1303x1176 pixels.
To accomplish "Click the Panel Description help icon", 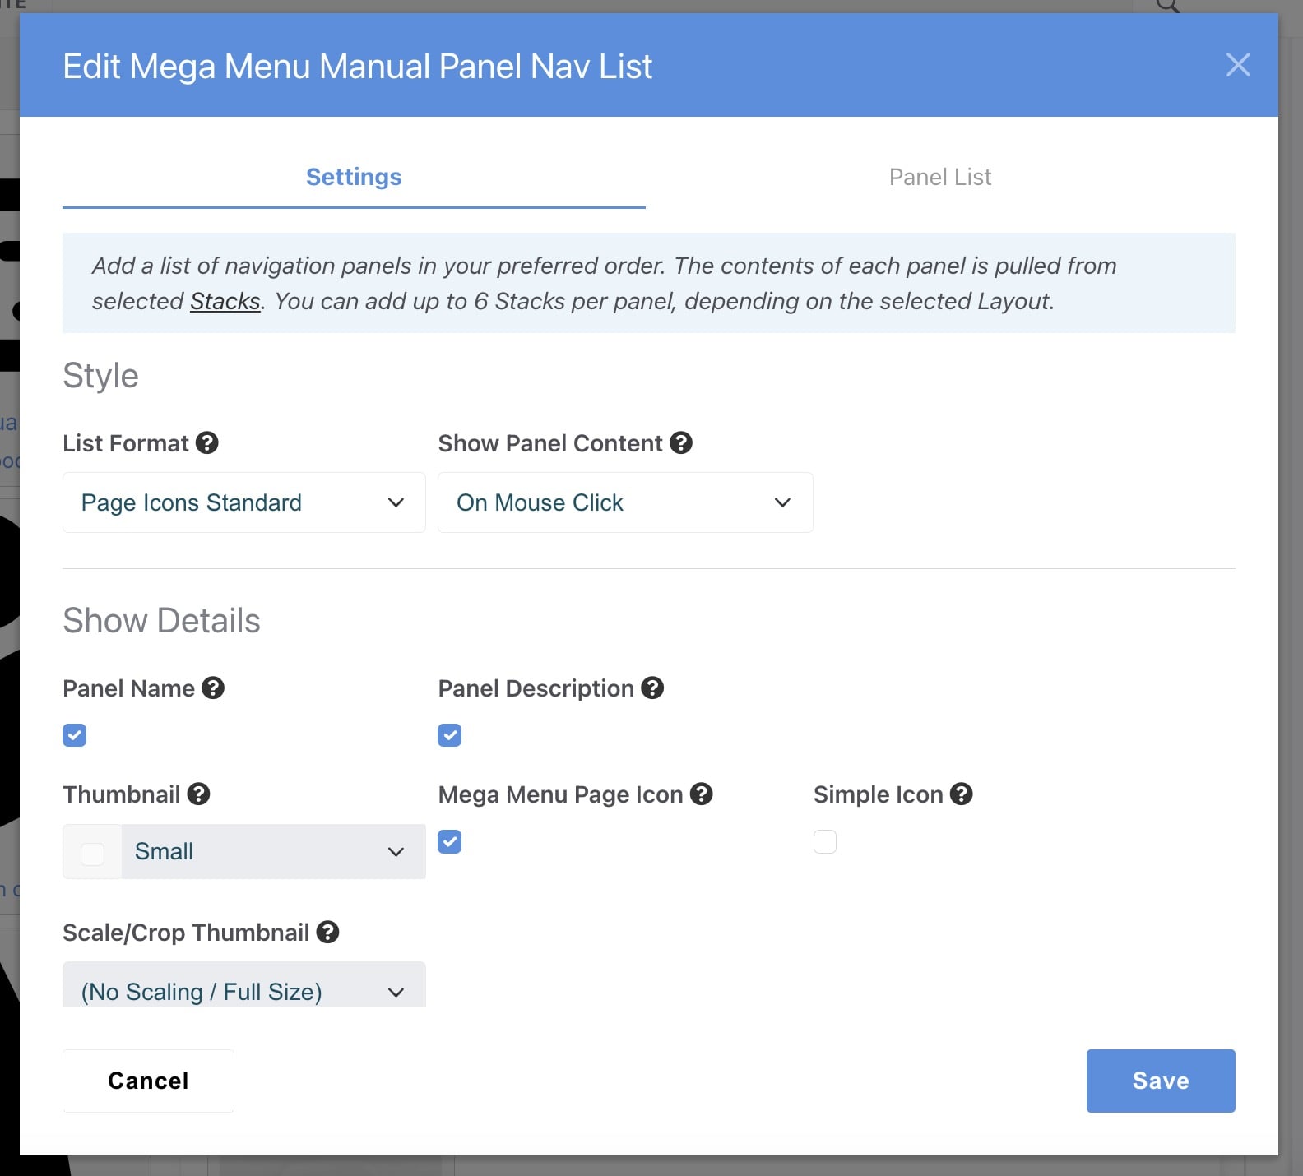I will 652,688.
